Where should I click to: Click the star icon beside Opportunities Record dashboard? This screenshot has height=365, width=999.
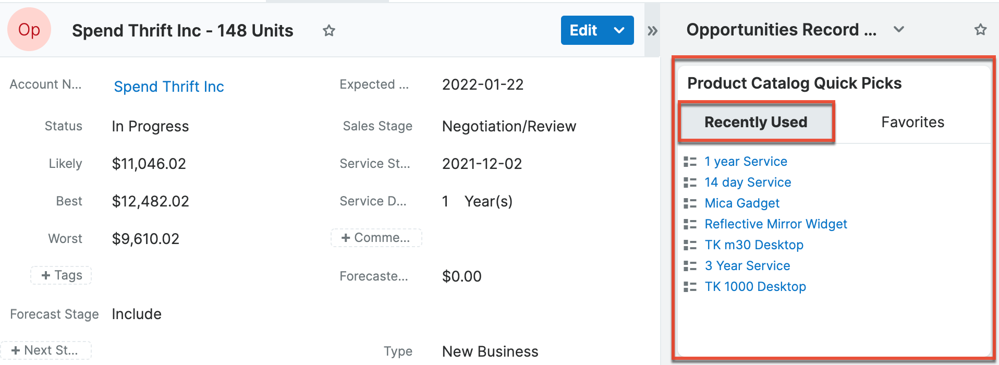(x=980, y=30)
